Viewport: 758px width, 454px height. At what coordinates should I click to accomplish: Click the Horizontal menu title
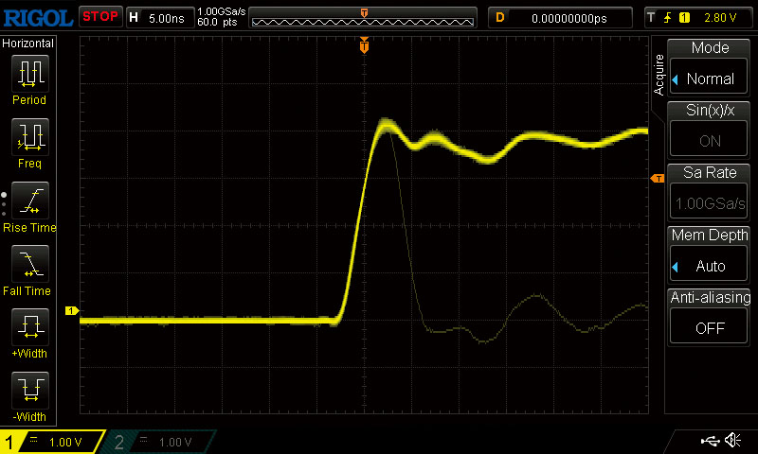tap(28, 44)
